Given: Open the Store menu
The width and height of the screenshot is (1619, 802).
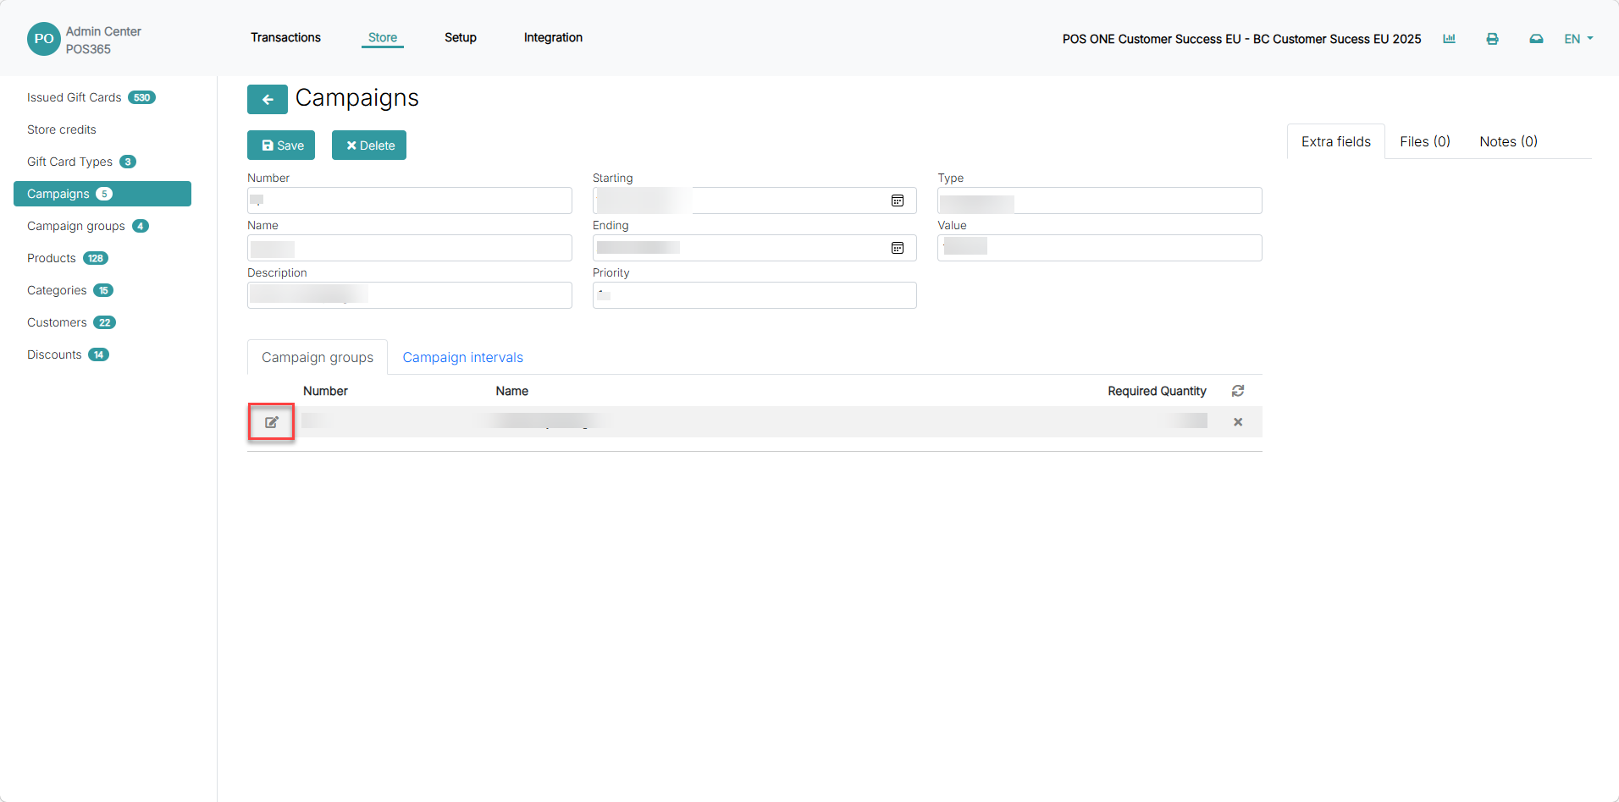Looking at the screenshot, I should 383,37.
